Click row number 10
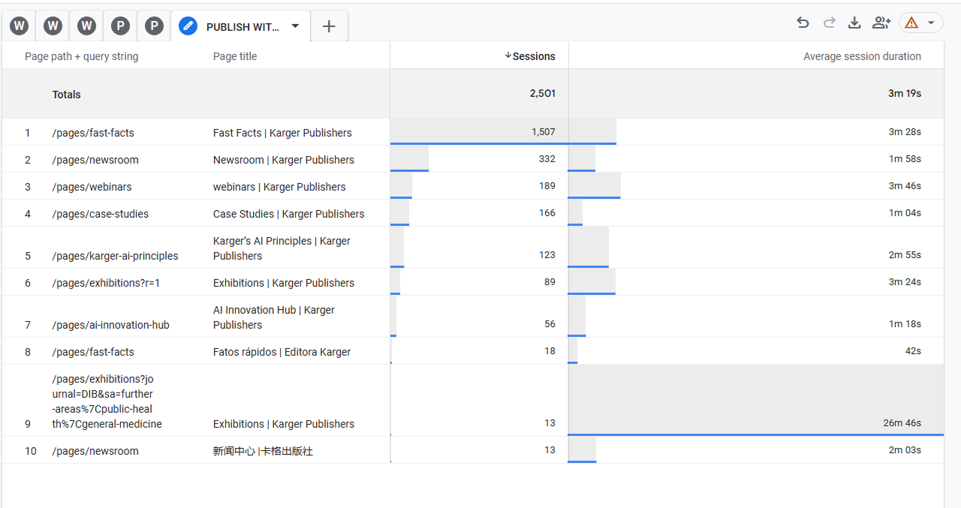This screenshot has height=508, width=961. coord(30,451)
